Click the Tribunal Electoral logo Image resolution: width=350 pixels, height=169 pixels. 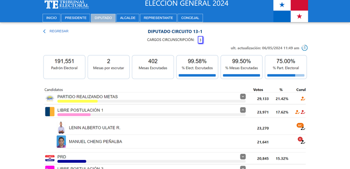click(66, 5)
